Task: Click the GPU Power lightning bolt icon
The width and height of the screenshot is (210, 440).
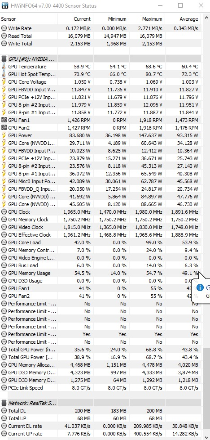Action: click(4, 135)
